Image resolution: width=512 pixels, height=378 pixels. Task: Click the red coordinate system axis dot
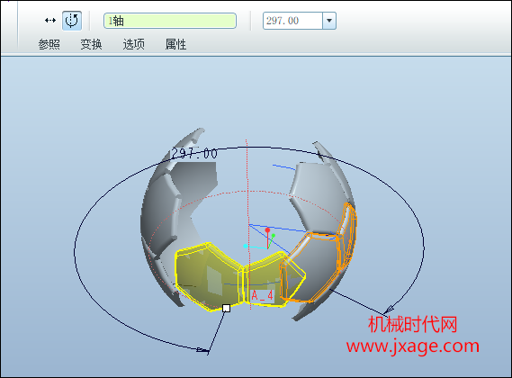click(x=267, y=230)
